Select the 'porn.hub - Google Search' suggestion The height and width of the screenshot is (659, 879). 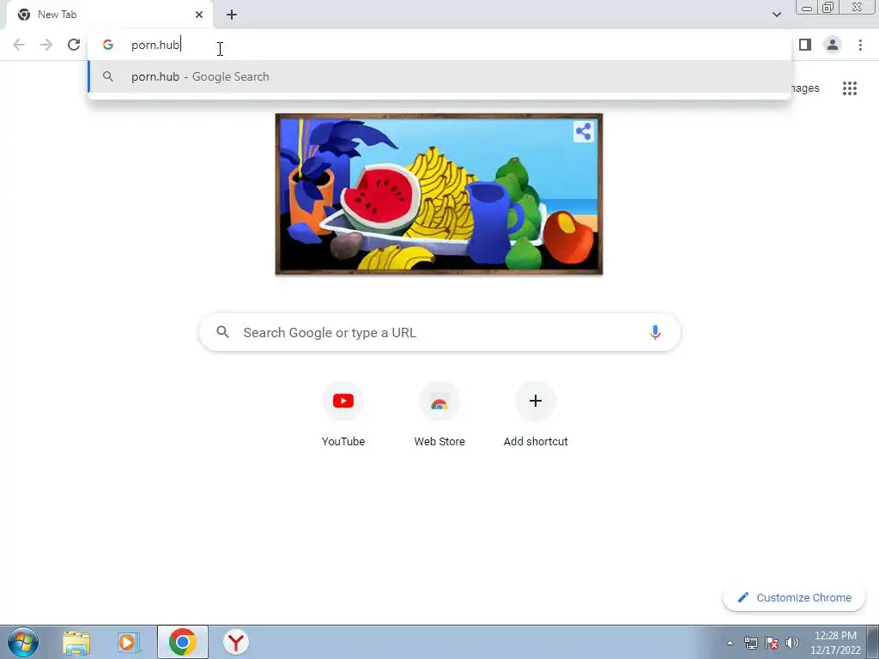(439, 76)
